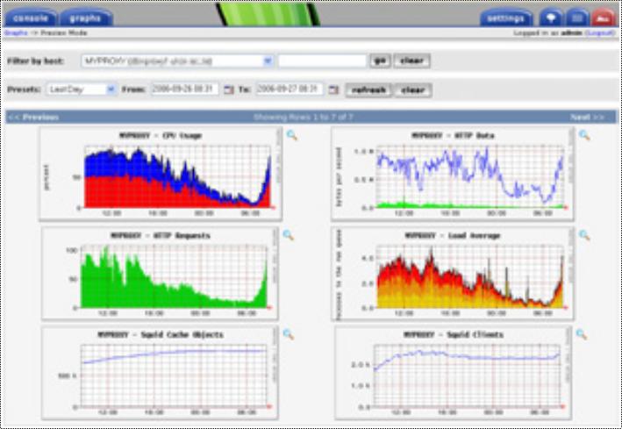
Task: Switch to tree view icon in header
Action: click(551, 18)
